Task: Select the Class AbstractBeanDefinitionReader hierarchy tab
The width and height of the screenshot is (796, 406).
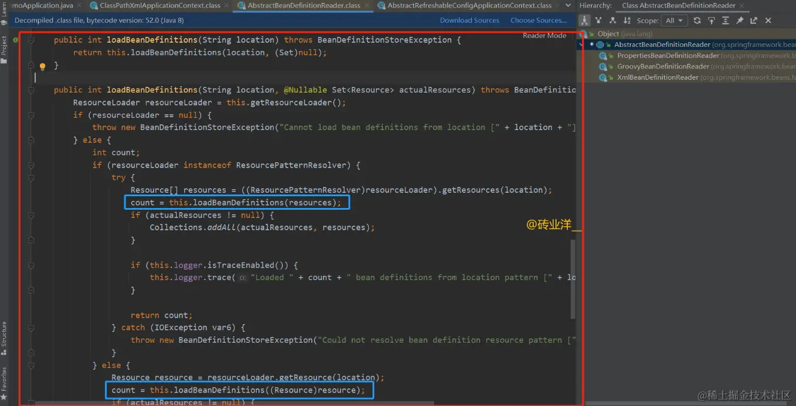Action: click(679, 5)
